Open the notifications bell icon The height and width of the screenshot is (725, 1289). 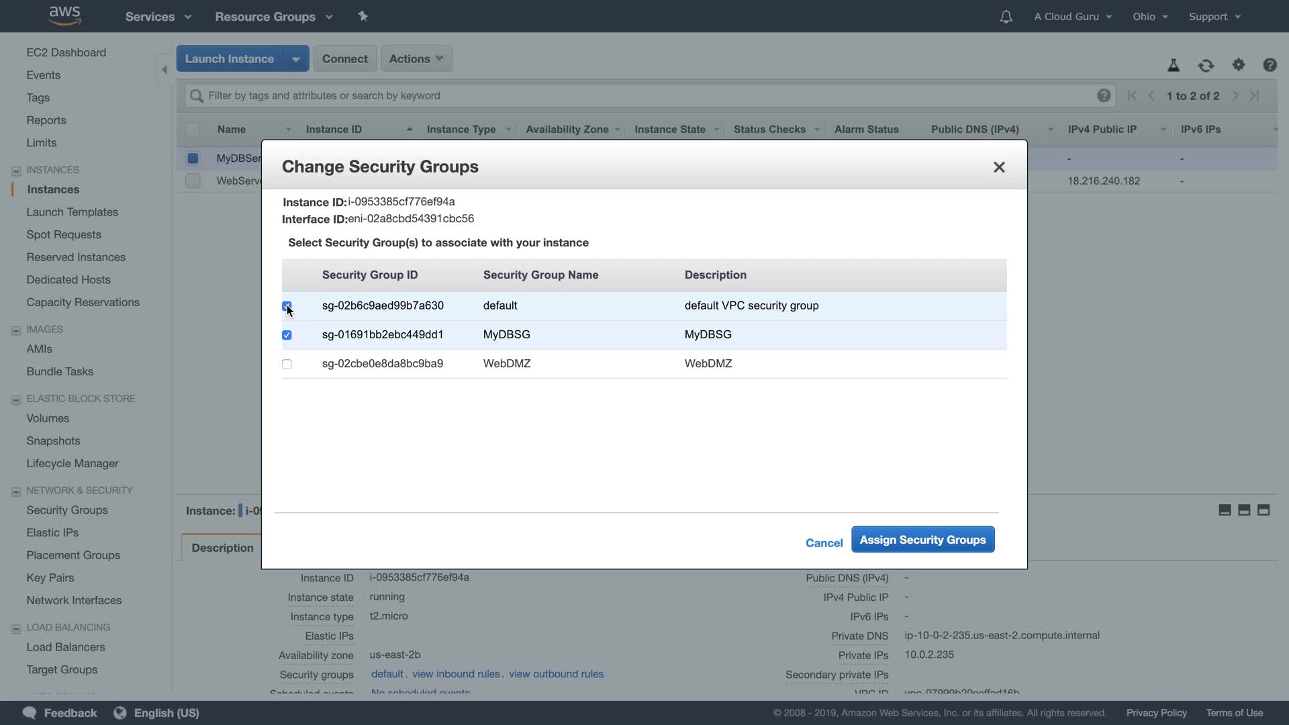[x=1005, y=17]
